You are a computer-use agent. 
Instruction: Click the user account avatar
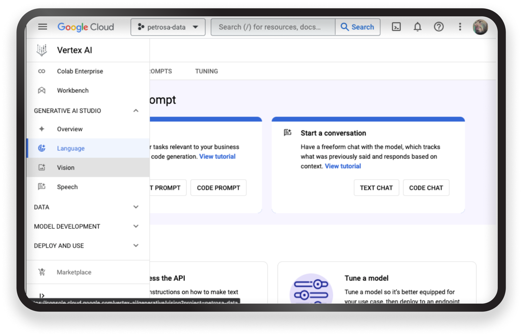pos(480,27)
